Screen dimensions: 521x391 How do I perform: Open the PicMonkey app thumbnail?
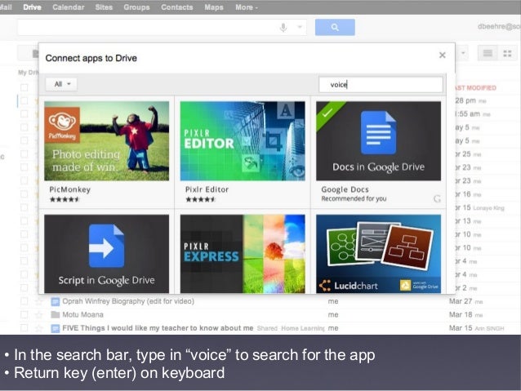click(x=107, y=141)
